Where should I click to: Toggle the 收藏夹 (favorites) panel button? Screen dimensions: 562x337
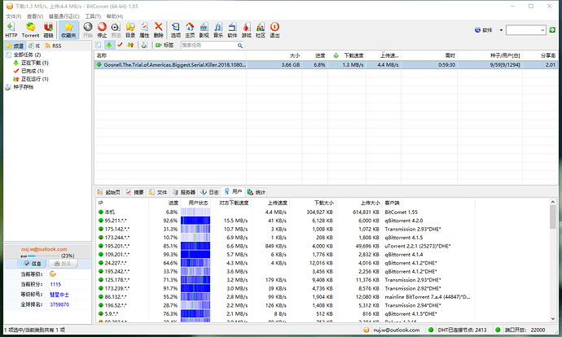pos(68,29)
